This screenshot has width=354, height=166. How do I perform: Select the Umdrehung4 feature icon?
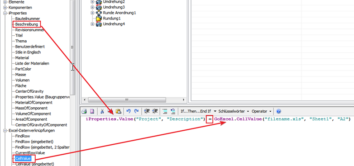(x=99, y=24)
